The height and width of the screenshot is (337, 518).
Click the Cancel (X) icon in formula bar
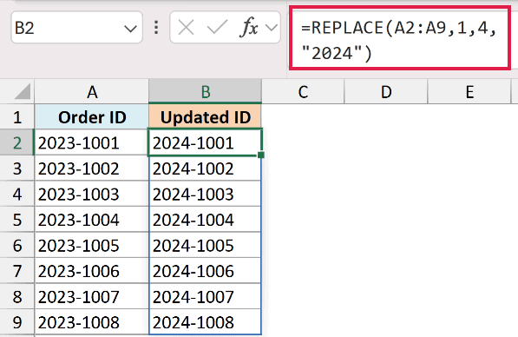coord(186,28)
